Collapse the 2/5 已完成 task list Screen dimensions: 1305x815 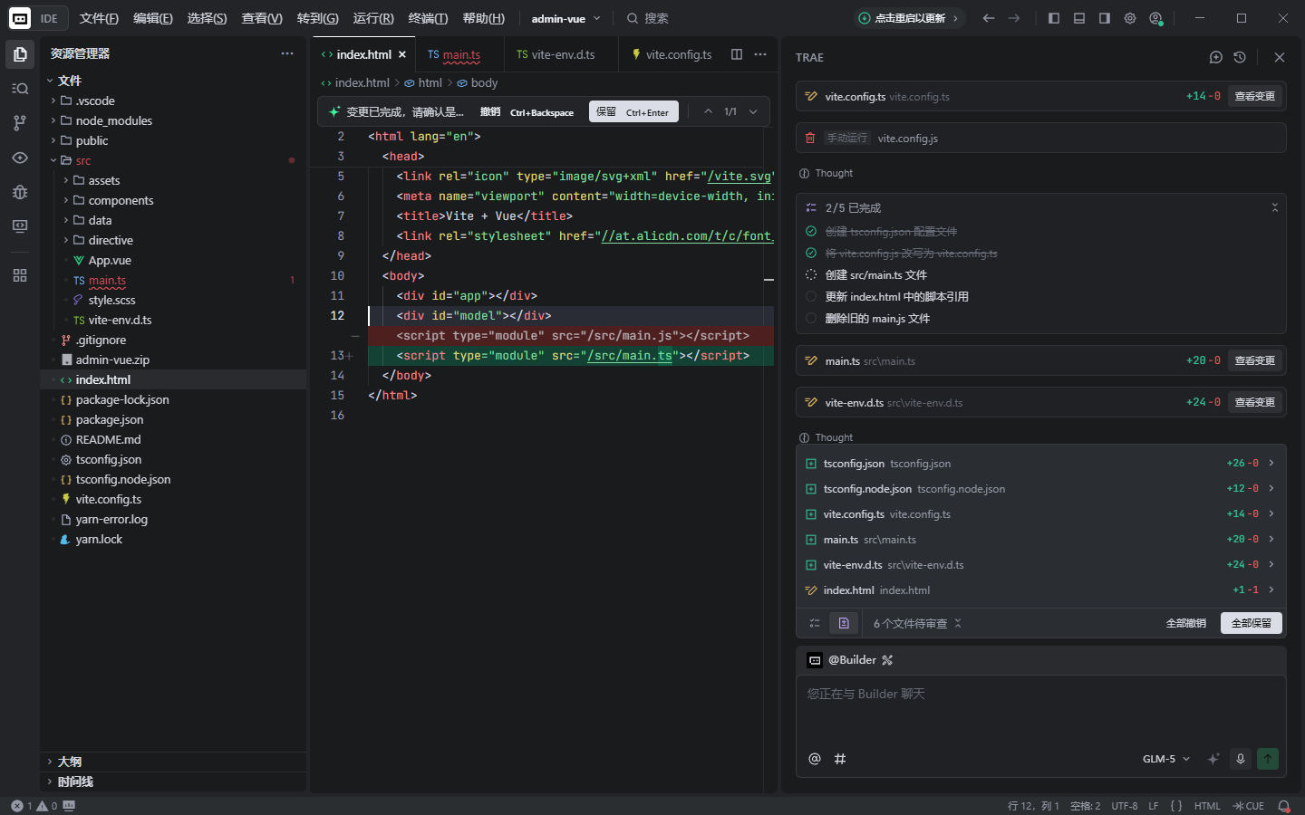coord(1274,207)
